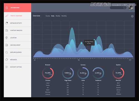The image size is (139, 101).
Task: Click the 'Audience' label under its gauge
Action: point(98,80)
